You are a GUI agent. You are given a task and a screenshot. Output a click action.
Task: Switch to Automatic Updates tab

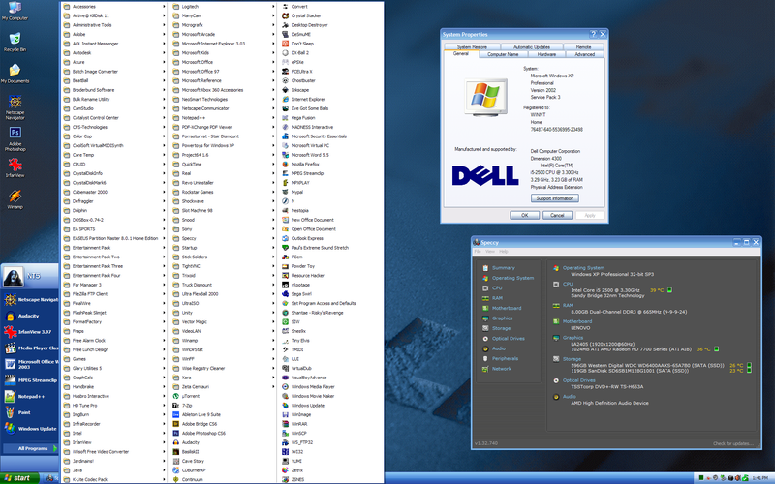click(x=531, y=46)
